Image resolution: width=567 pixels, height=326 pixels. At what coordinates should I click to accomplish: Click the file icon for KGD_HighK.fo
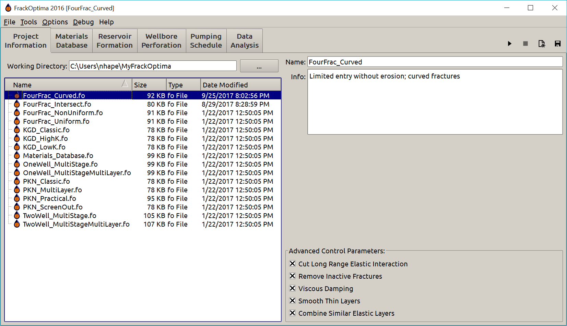coord(17,138)
